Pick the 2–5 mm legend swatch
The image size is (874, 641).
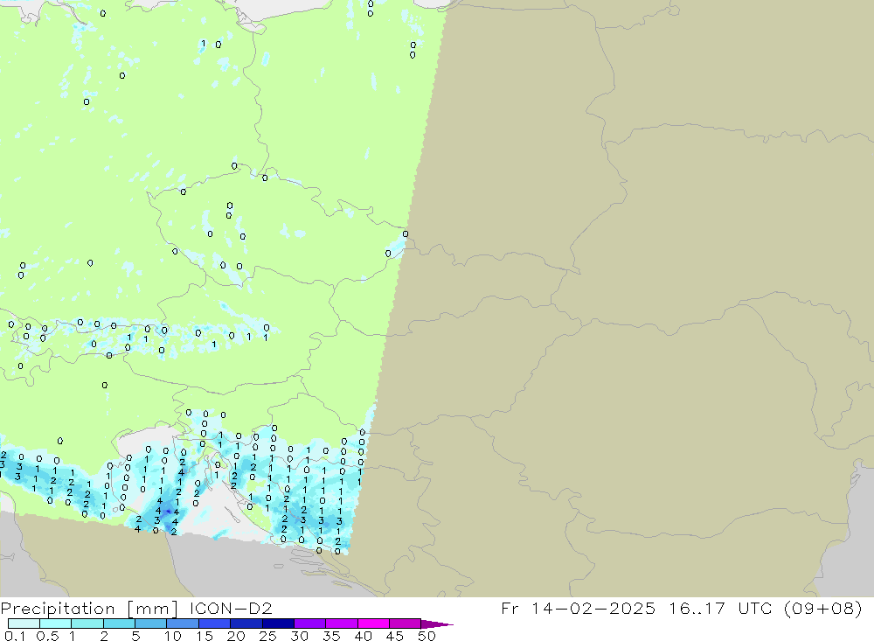point(119,624)
